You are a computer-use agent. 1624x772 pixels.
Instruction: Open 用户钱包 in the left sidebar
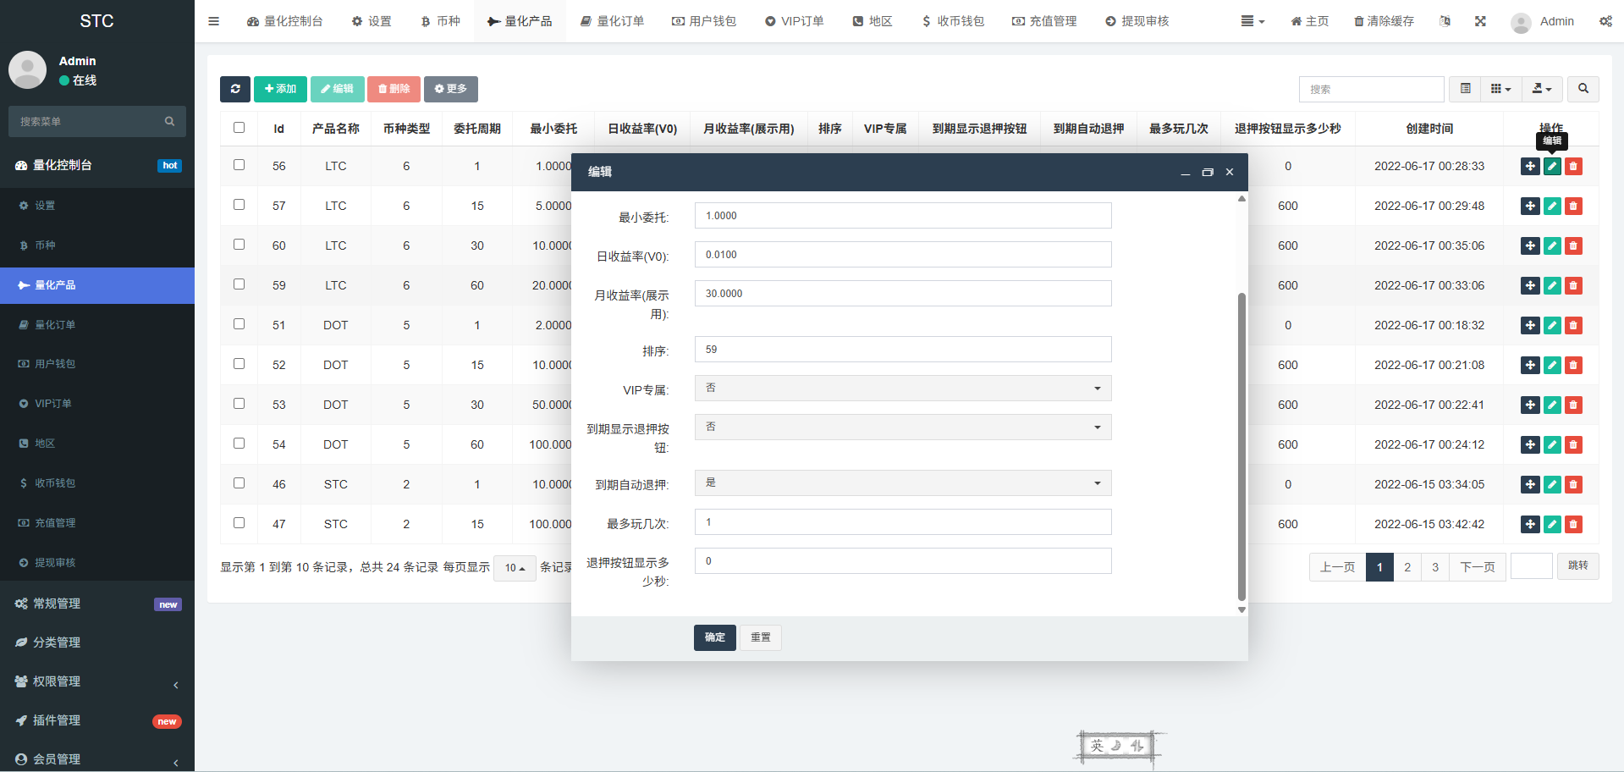[x=55, y=364]
